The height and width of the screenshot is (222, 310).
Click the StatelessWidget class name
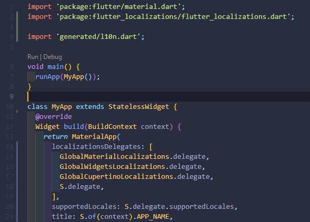pos(138,107)
